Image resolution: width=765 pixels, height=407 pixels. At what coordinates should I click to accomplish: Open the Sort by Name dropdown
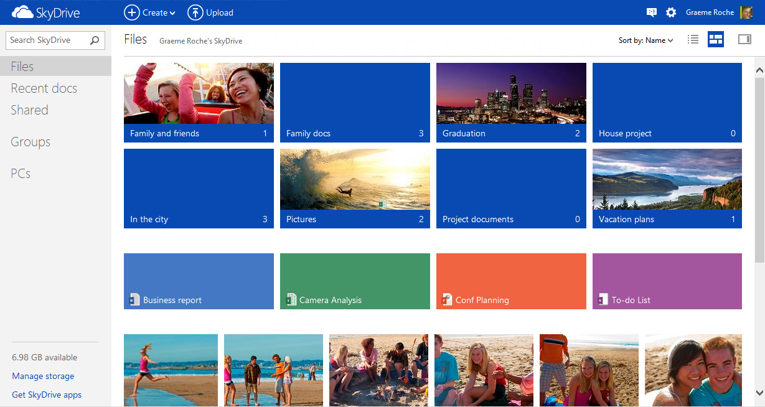coord(645,40)
